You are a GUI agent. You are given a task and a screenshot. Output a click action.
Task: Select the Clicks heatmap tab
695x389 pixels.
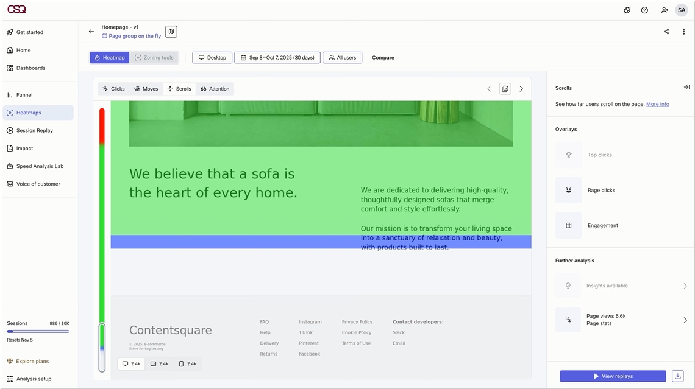(113, 89)
